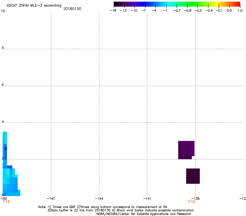Click the 'Note: 1) Times are GMT' line
Screen dimensions: 246x216
[x=103, y=207]
